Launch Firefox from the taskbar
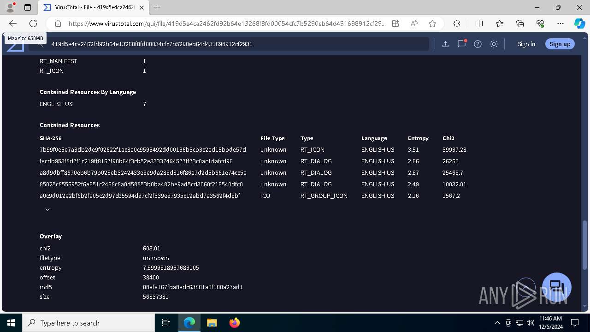The image size is (590, 332). click(x=234, y=323)
